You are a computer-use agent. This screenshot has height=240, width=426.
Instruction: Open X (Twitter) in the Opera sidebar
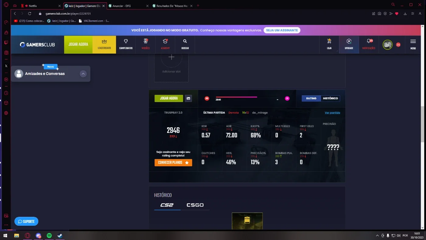coord(6,66)
